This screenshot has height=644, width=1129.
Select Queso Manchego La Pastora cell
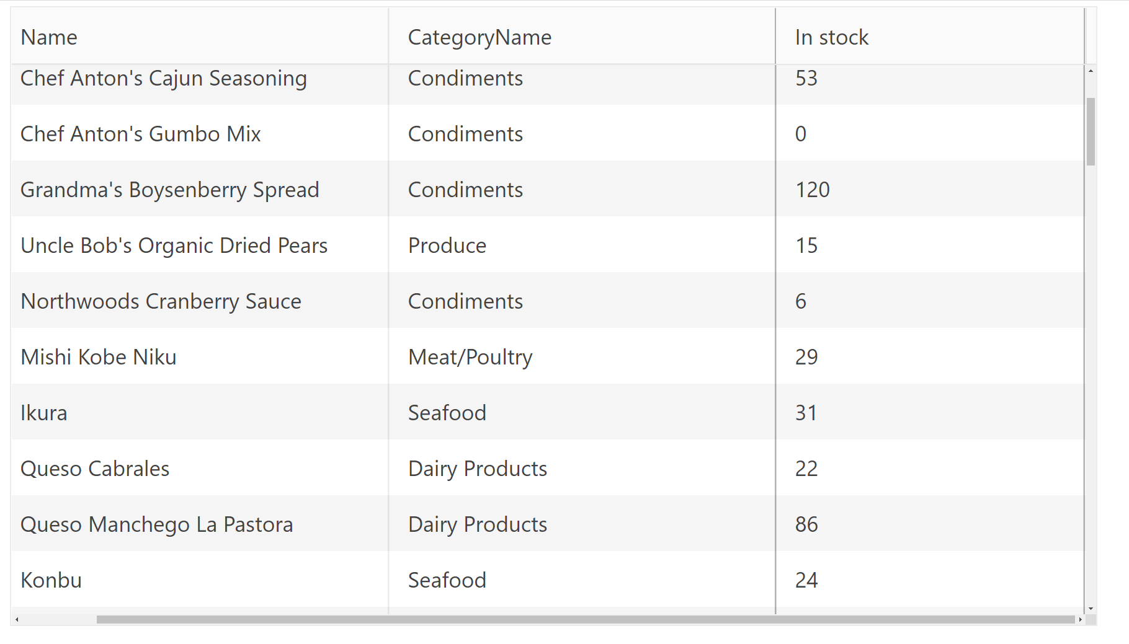point(156,524)
